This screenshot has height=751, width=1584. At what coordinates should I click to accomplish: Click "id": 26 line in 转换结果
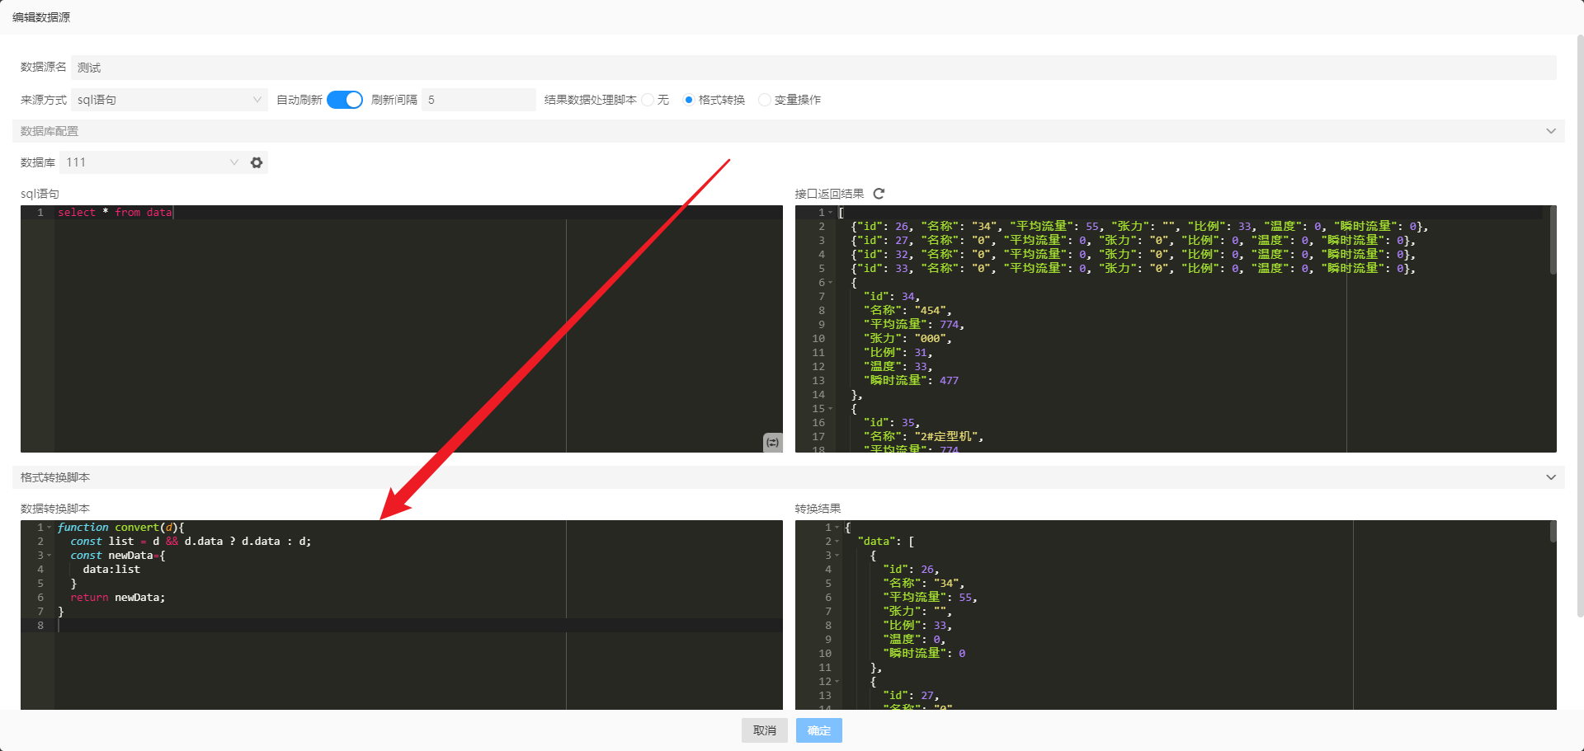(x=911, y=570)
